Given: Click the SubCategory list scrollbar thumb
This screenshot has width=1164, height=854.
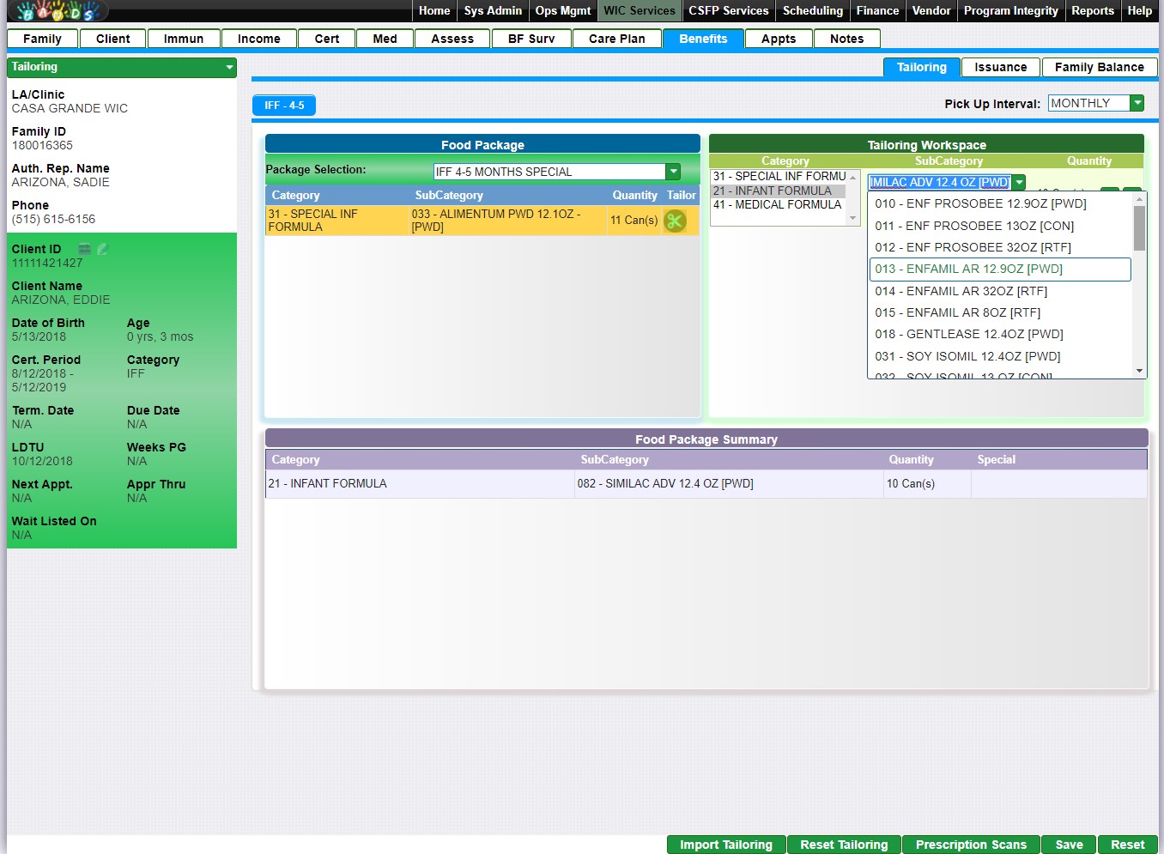Looking at the screenshot, I should click(x=1139, y=228).
